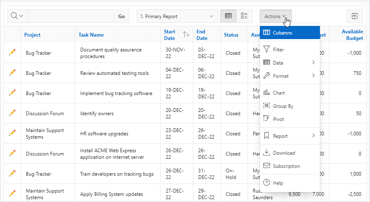This screenshot has height=202, width=370.
Task: Click the Go search button
Action: coord(122,16)
